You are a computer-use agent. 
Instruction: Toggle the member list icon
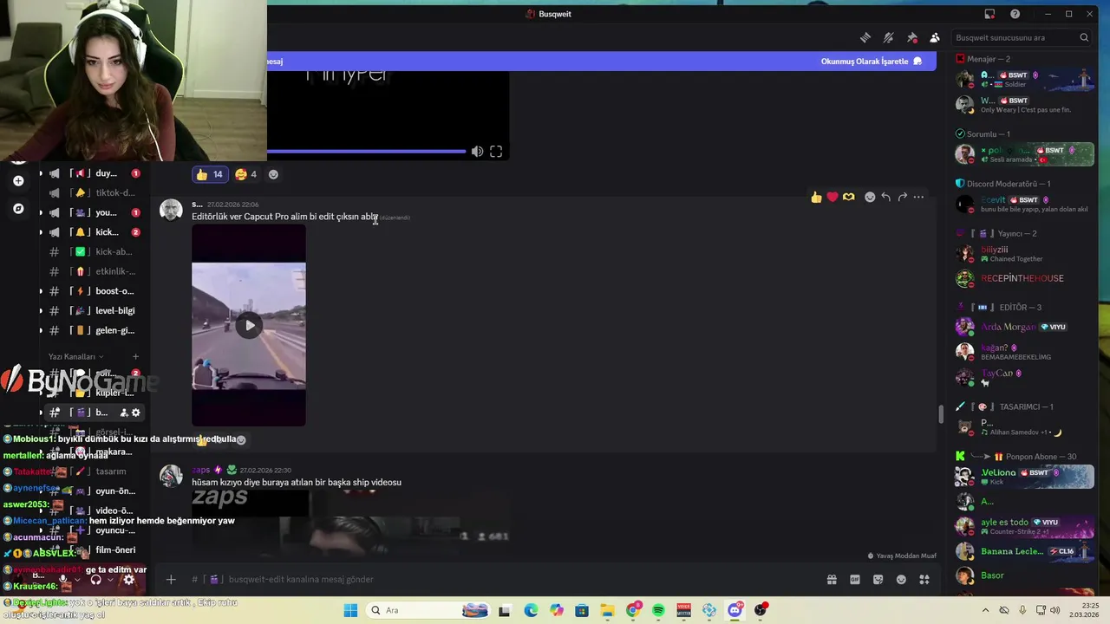[935, 37]
